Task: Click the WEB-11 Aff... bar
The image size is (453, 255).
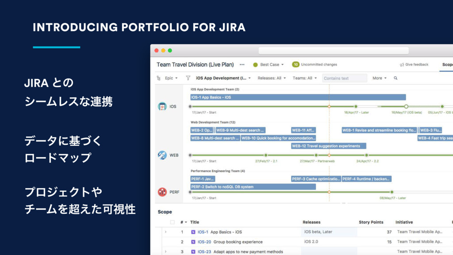Action: (303, 131)
